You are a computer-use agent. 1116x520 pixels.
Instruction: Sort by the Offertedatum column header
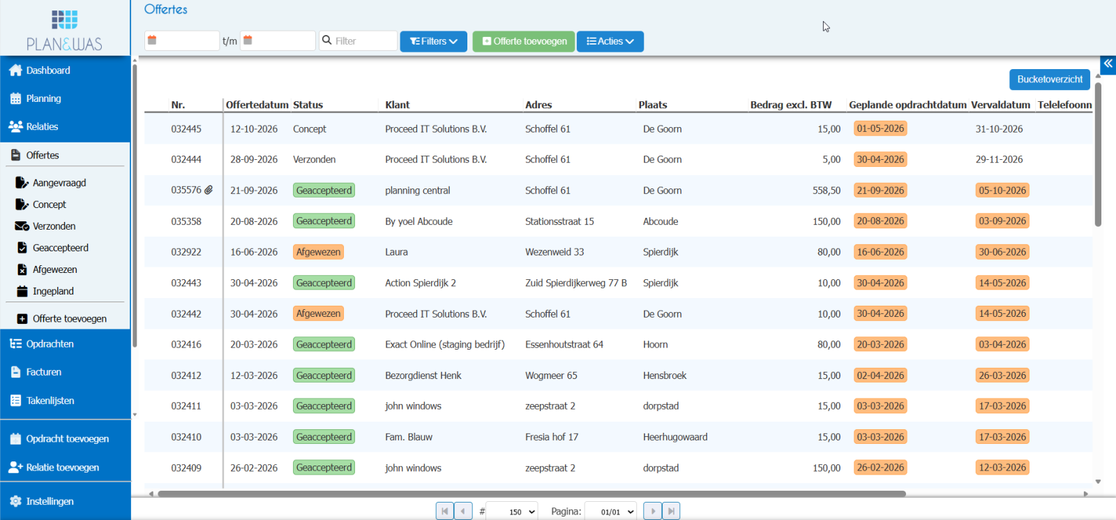tap(257, 105)
